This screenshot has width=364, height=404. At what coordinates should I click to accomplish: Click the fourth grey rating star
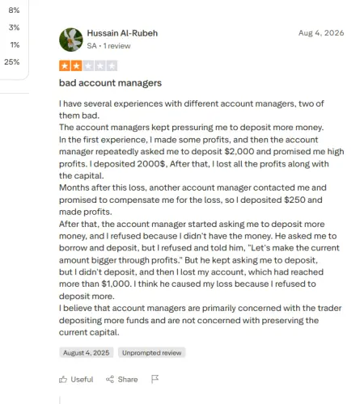point(100,65)
